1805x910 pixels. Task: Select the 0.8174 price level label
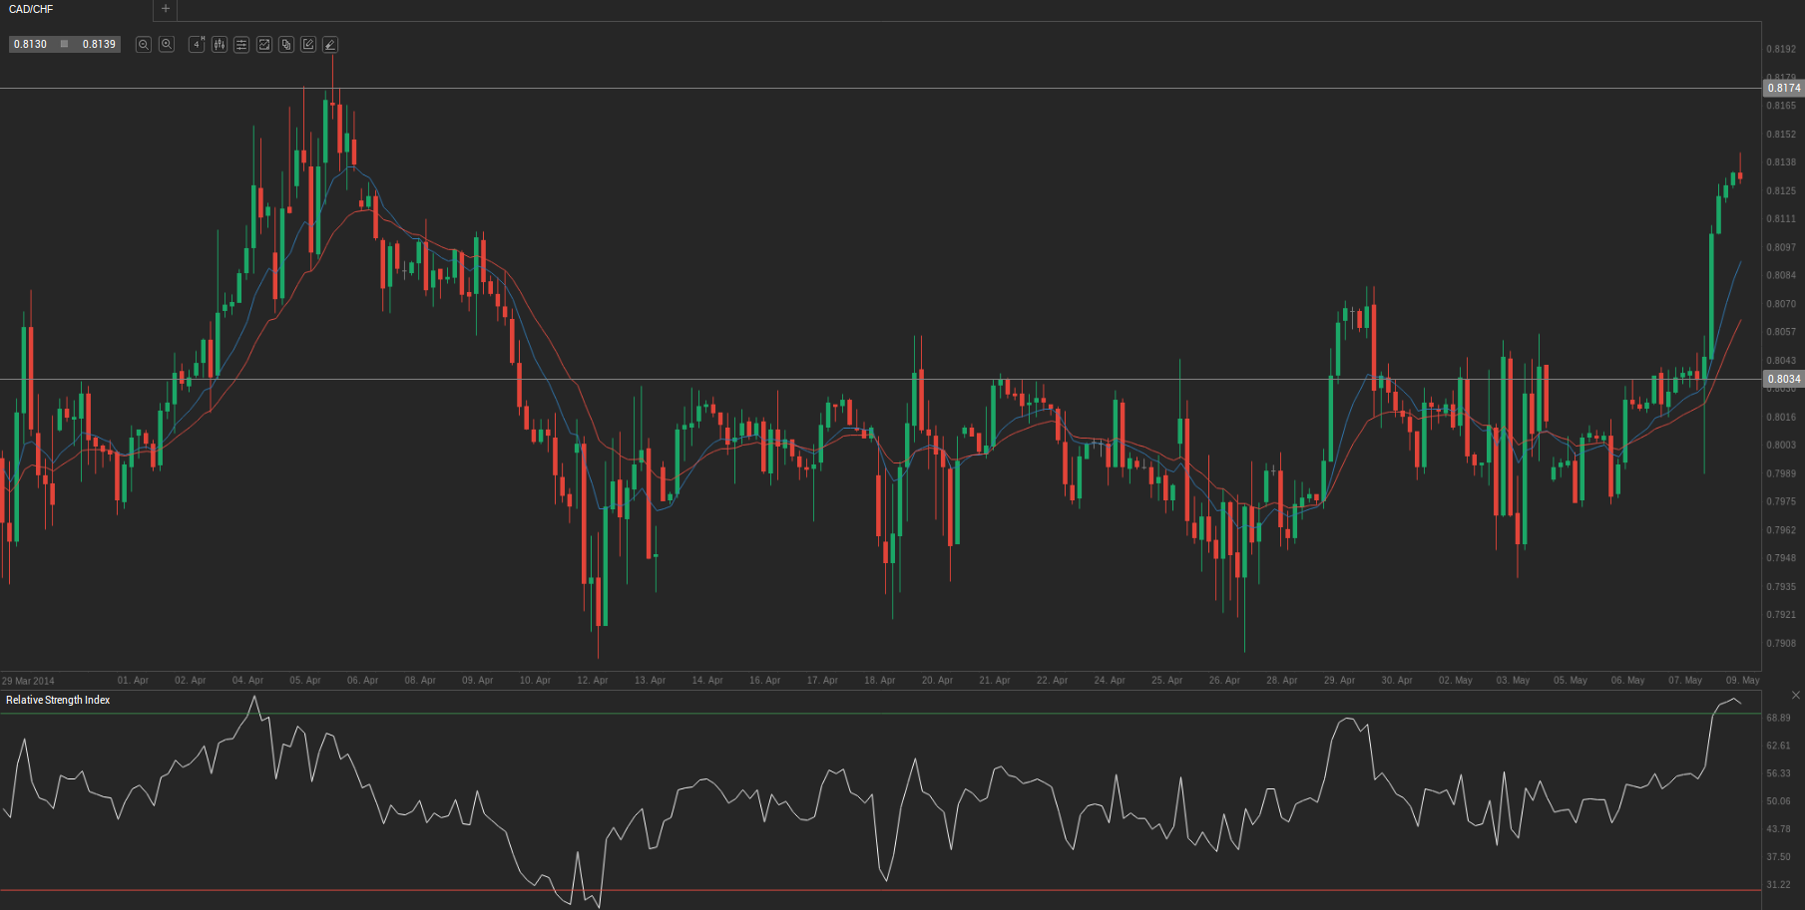pyautogui.click(x=1783, y=89)
